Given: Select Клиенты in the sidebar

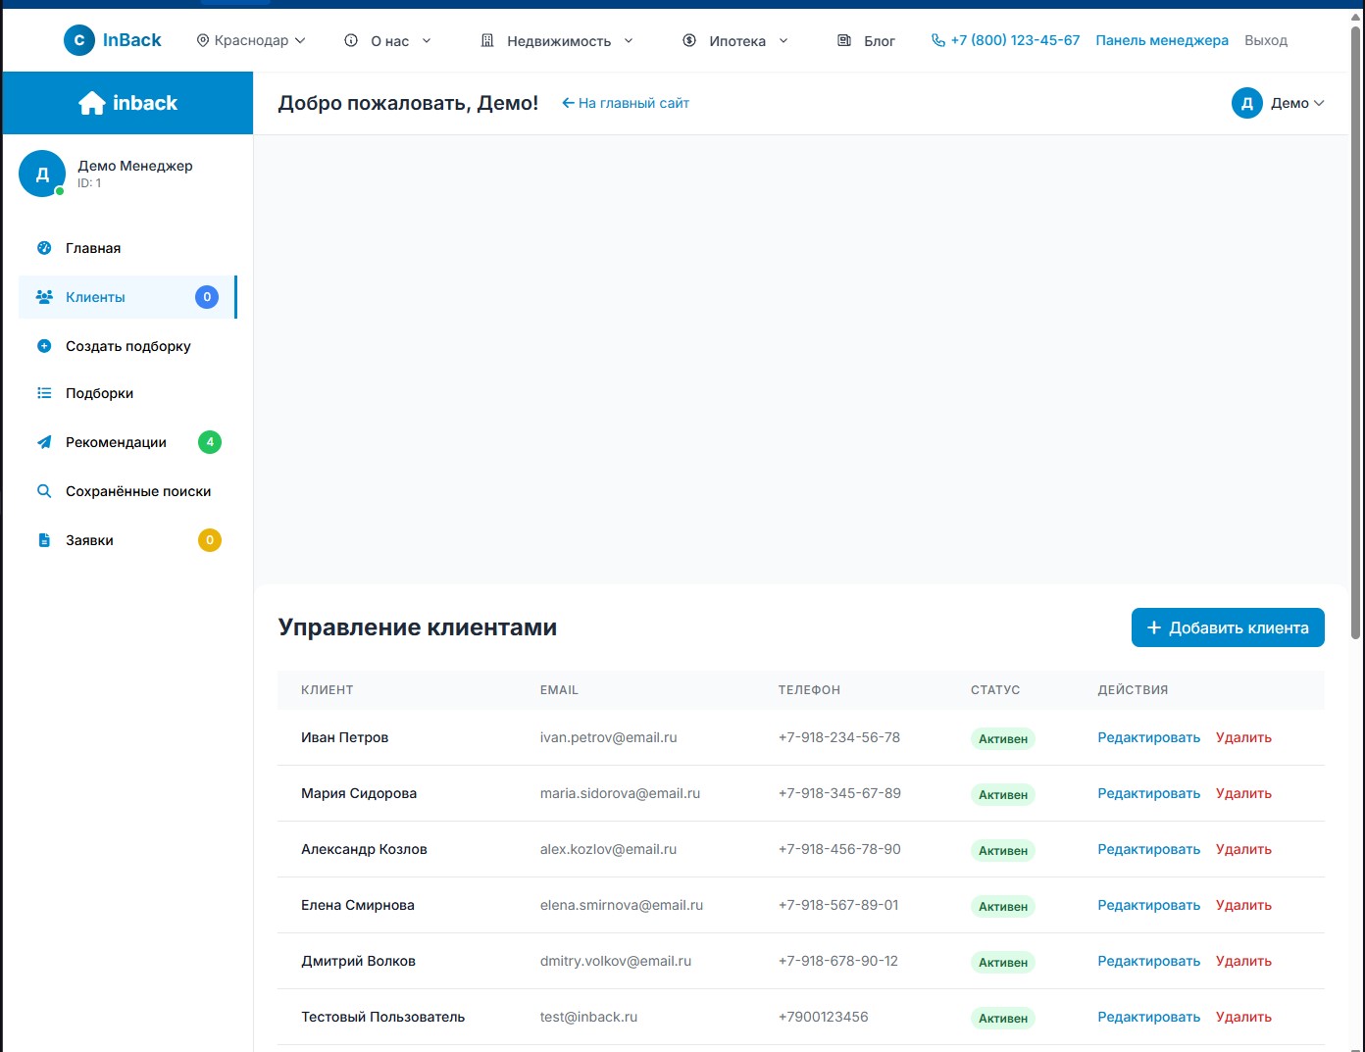Looking at the screenshot, I should point(95,297).
